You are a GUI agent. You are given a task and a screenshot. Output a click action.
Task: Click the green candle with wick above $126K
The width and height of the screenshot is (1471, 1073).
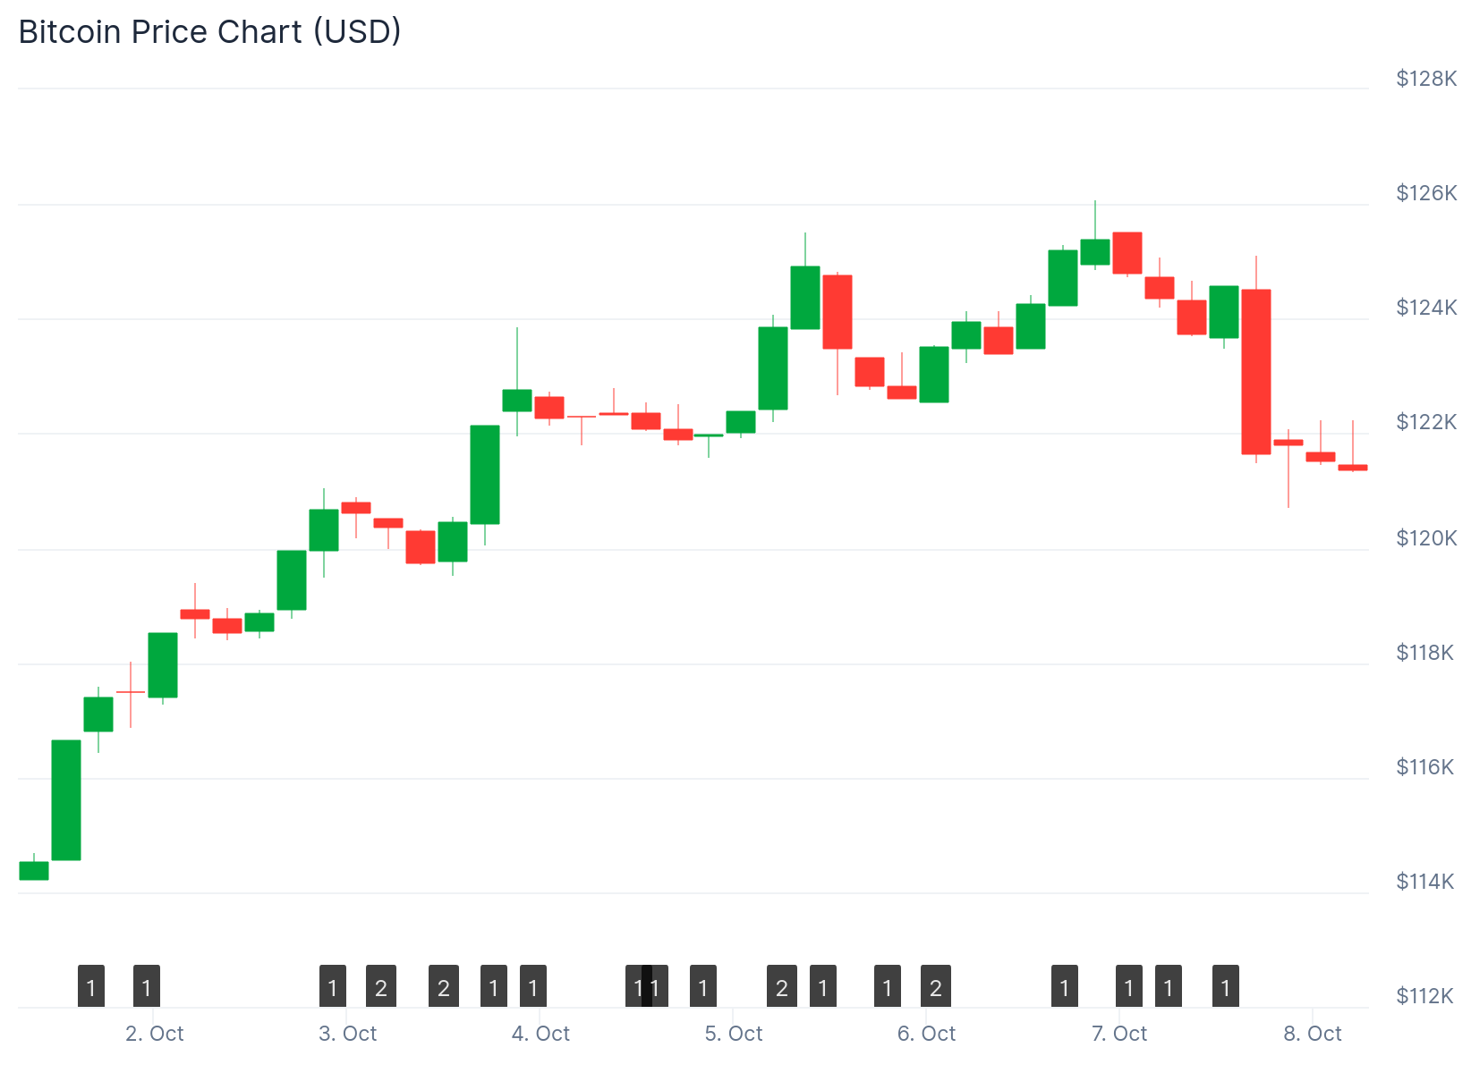tap(1095, 252)
